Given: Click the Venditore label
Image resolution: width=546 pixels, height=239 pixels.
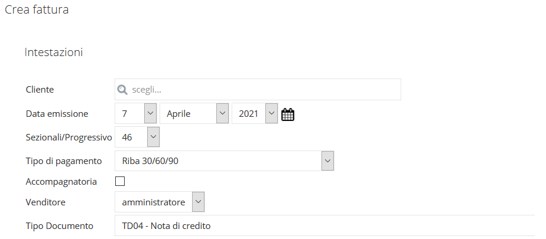Looking at the screenshot, I should pyautogui.click(x=45, y=202).
